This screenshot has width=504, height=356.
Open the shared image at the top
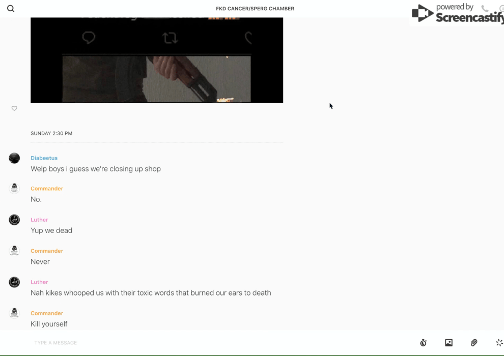[157, 60]
